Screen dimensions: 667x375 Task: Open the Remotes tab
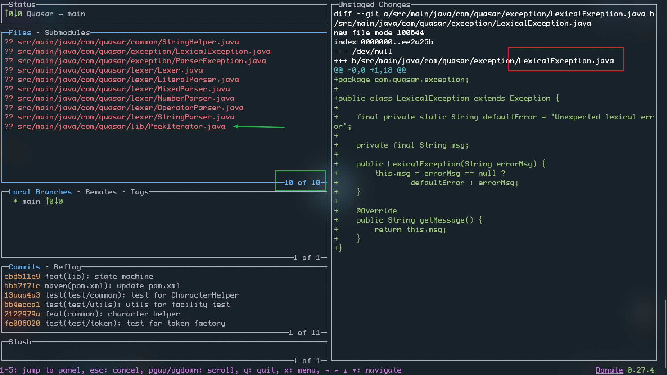point(101,192)
